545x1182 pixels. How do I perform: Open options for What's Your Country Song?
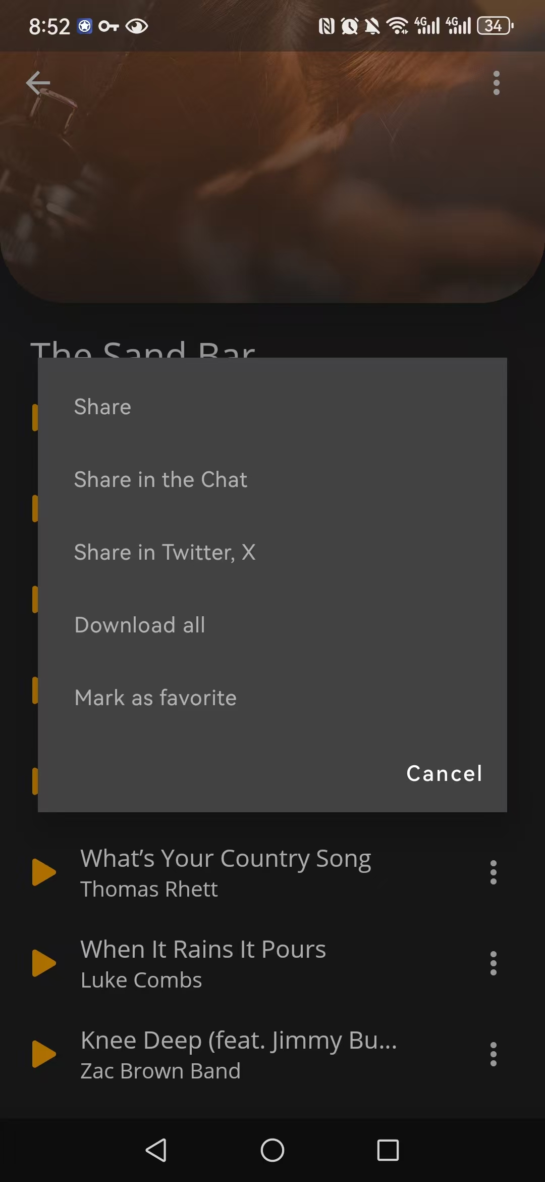(494, 873)
